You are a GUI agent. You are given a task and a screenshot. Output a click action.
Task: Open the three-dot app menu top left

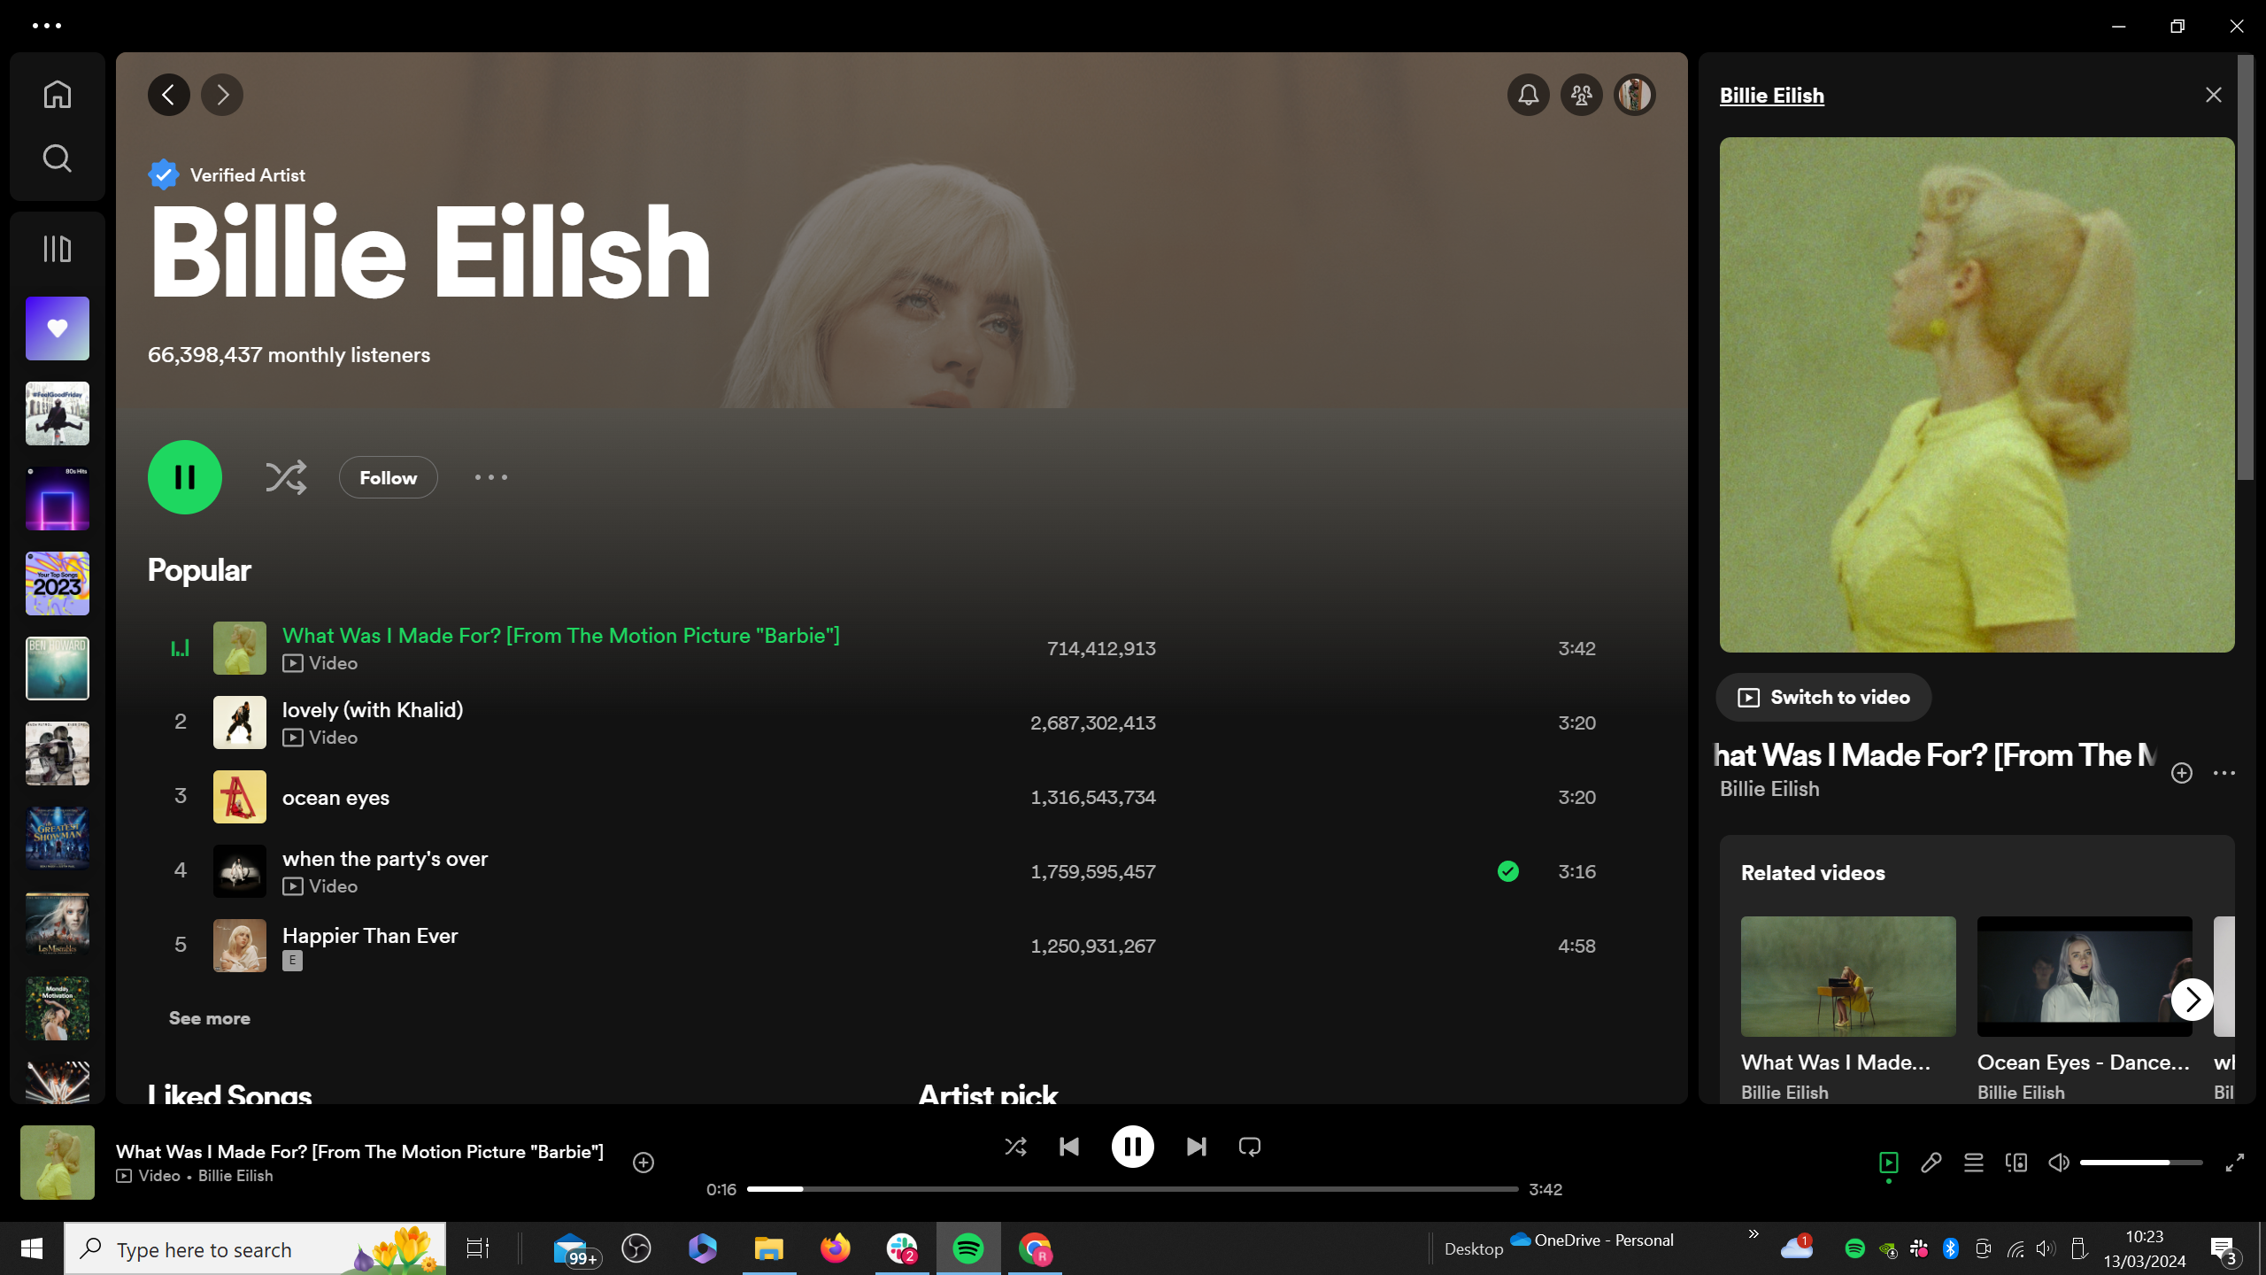[46, 26]
